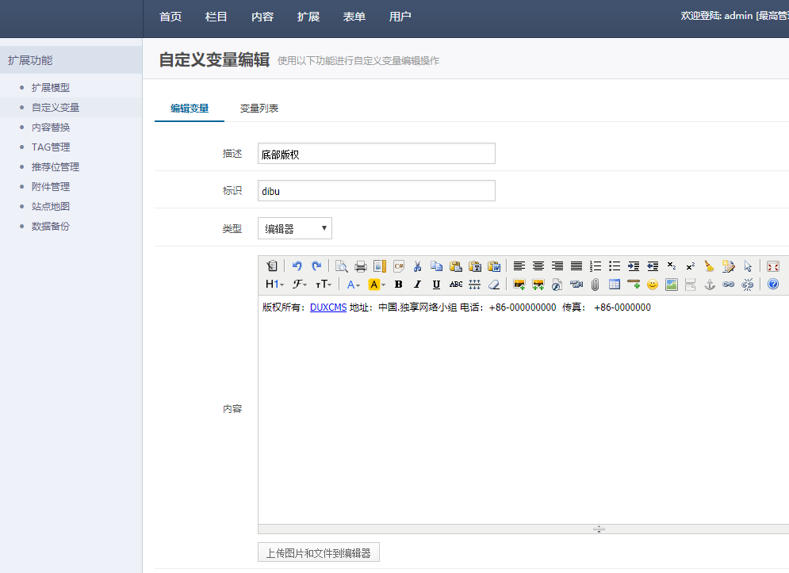Toggle bold formatting

point(399,285)
